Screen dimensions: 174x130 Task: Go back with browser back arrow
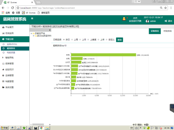pos(3,8)
